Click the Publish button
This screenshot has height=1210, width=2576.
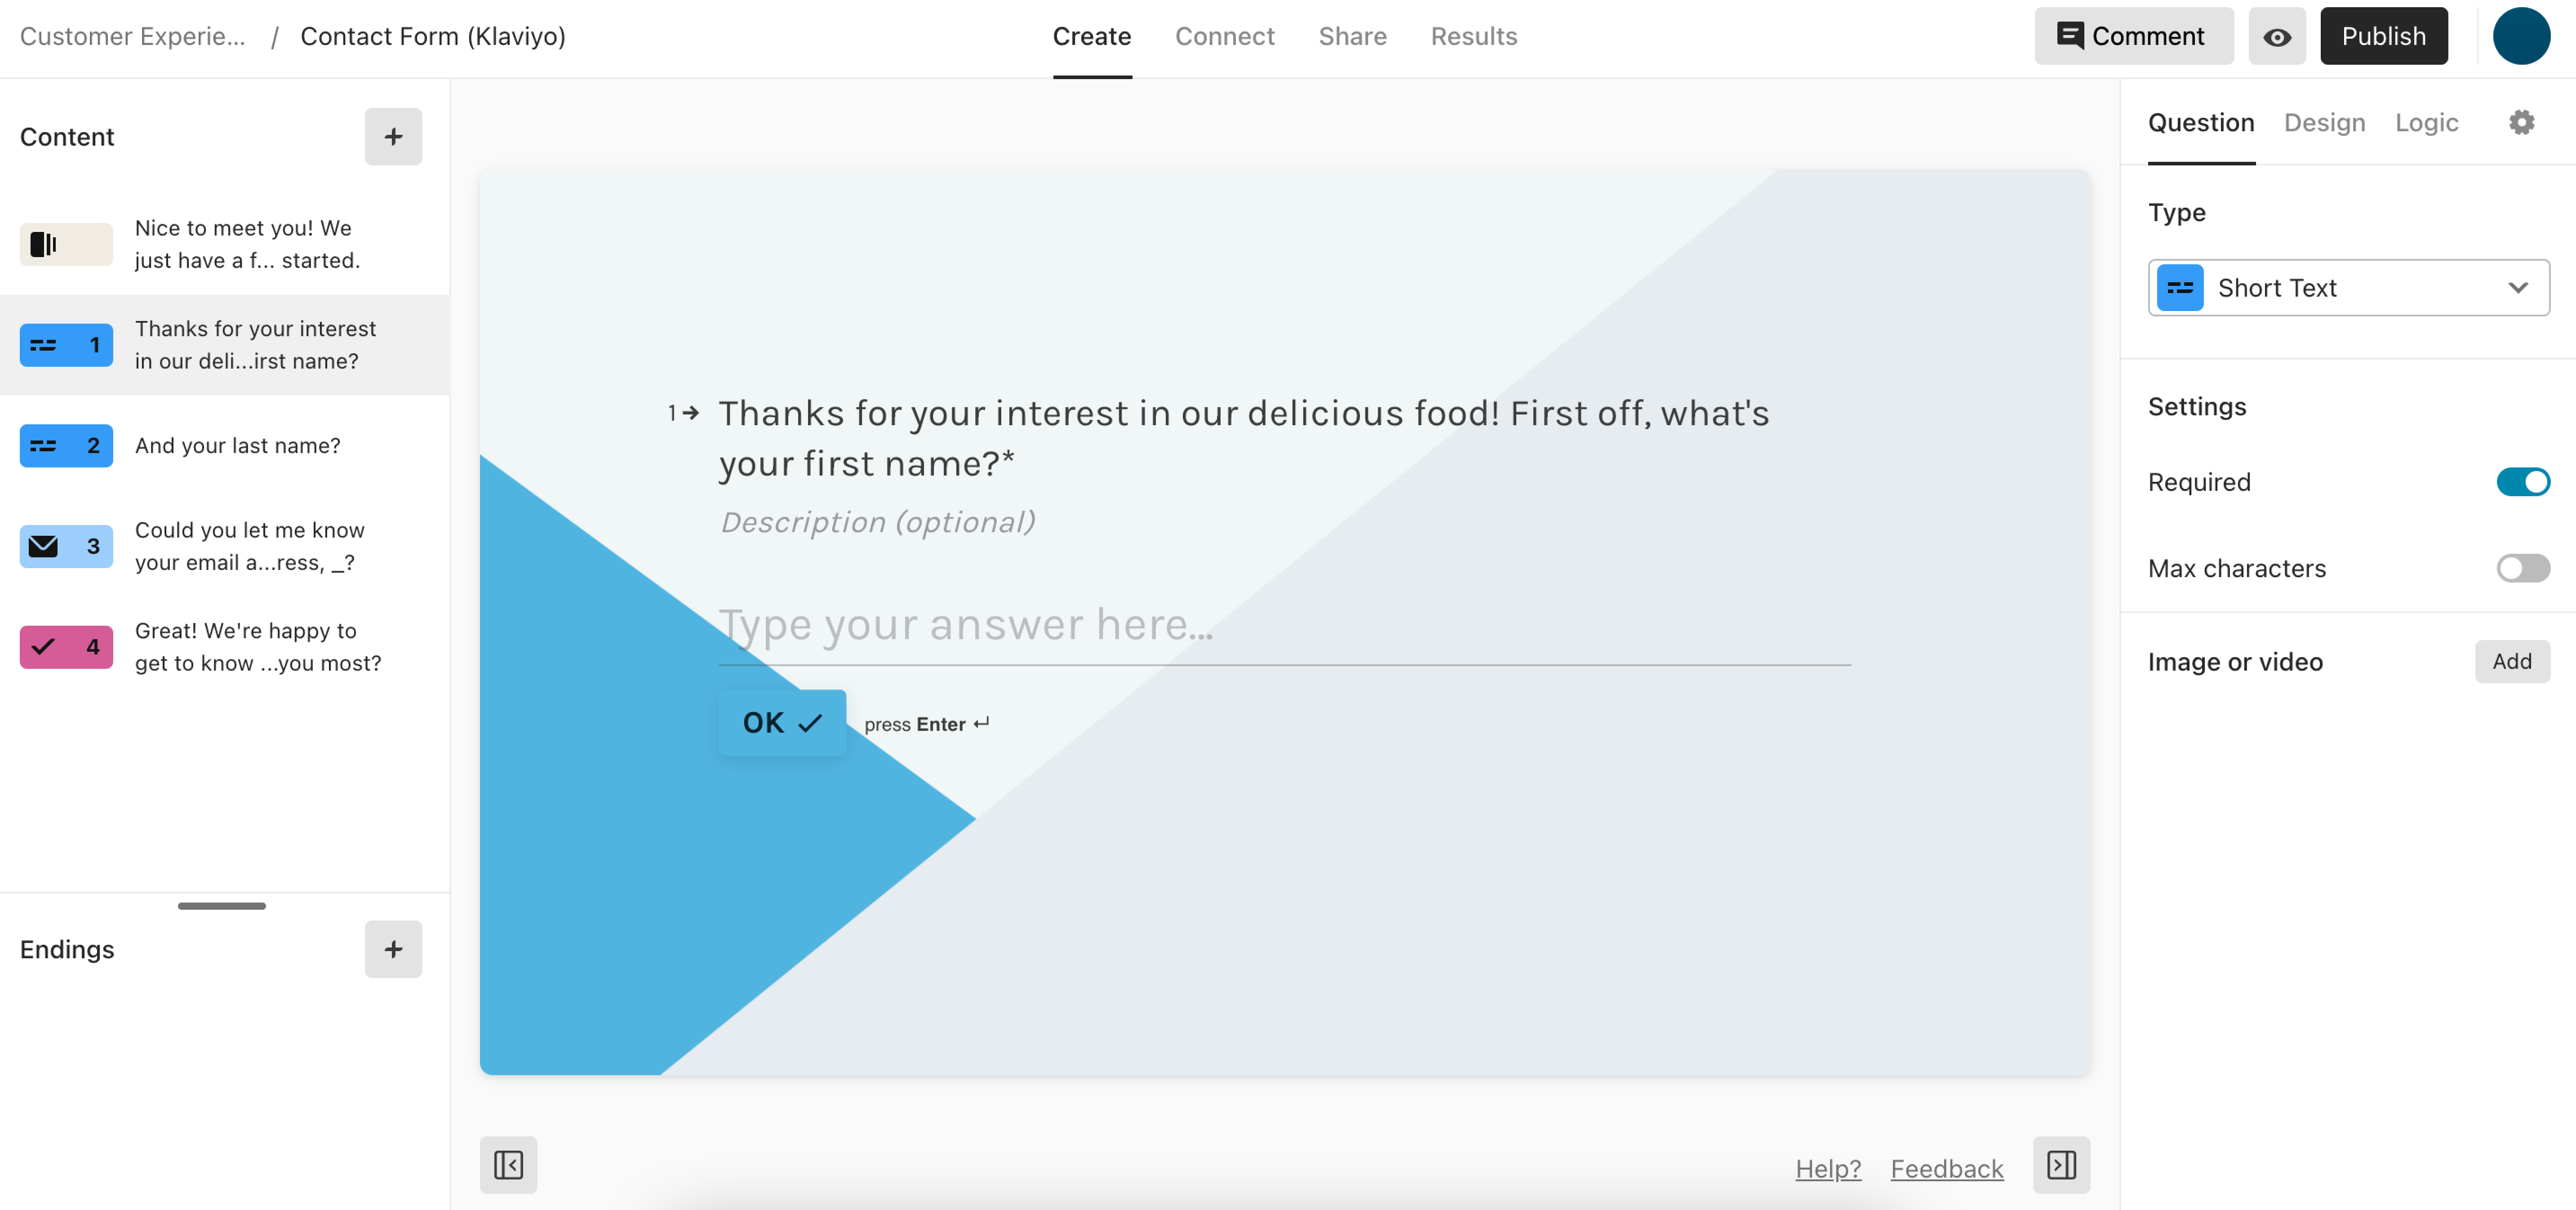[x=2383, y=37]
